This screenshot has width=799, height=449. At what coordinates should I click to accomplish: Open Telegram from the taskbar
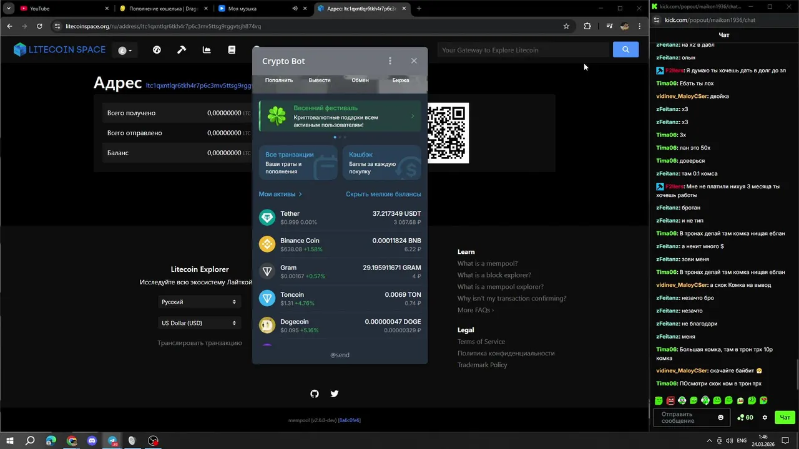tap(112, 440)
